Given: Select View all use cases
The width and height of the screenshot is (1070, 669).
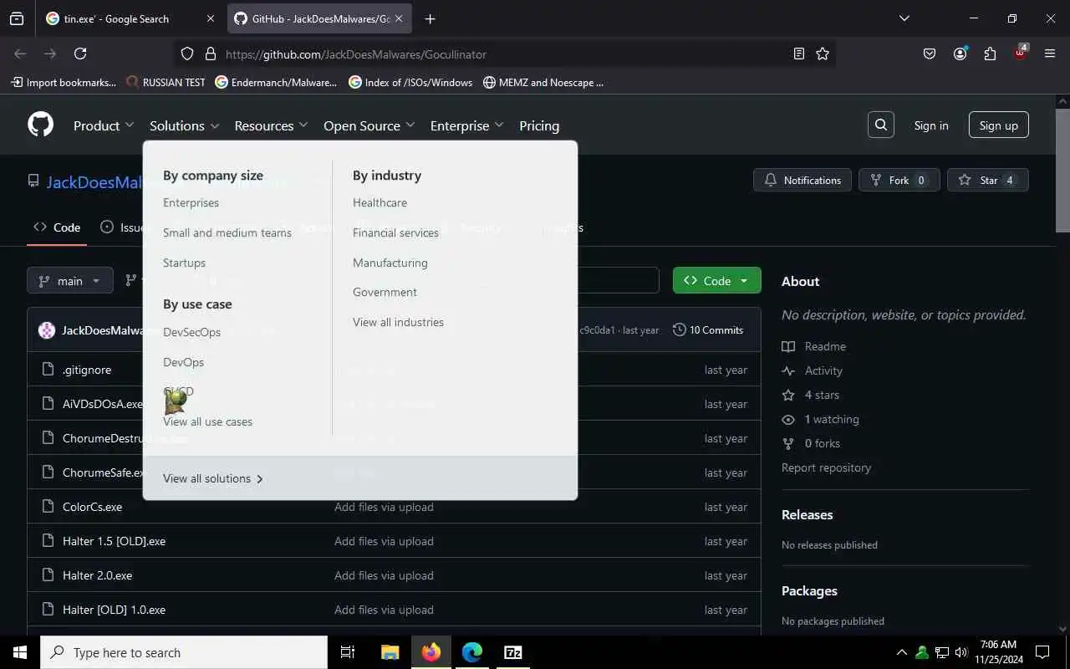Looking at the screenshot, I should 207,421.
